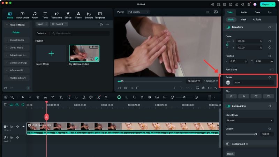Hide Video 1 track with eye icon

(x=23, y=127)
